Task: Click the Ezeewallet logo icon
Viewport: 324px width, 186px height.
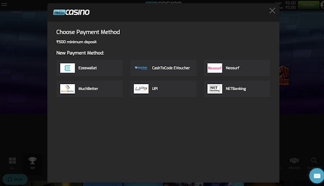Action: pyautogui.click(x=68, y=68)
